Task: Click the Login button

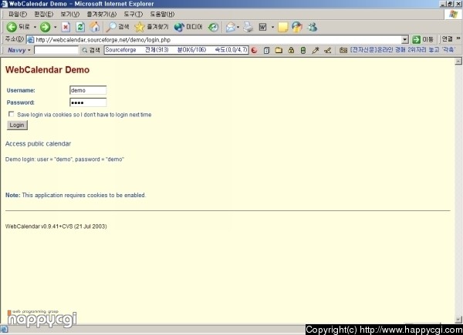Action: pos(17,126)
